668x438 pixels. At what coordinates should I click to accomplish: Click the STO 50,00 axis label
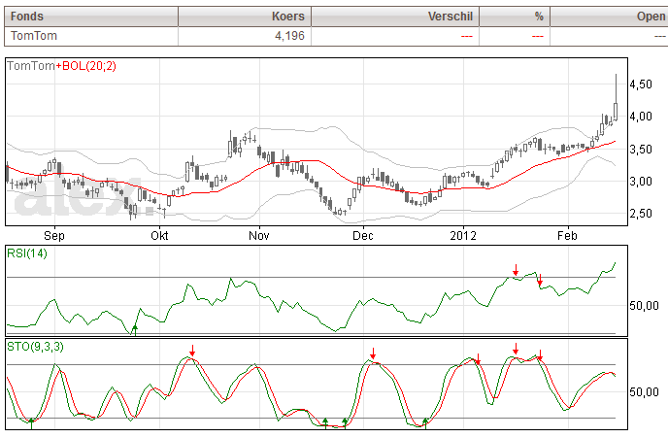(644, 392)
